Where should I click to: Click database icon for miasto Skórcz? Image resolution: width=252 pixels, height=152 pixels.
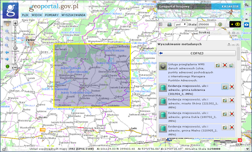point(163,101)
